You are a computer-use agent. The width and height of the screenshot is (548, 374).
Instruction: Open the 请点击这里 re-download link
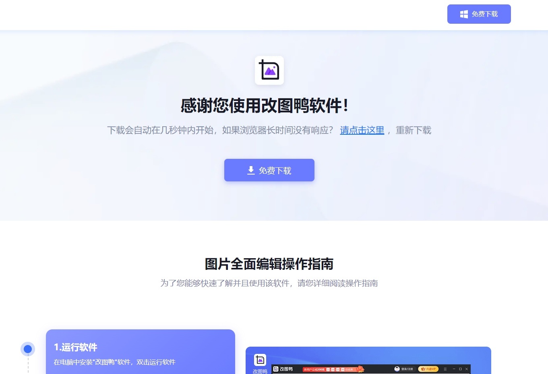(362, 130)
